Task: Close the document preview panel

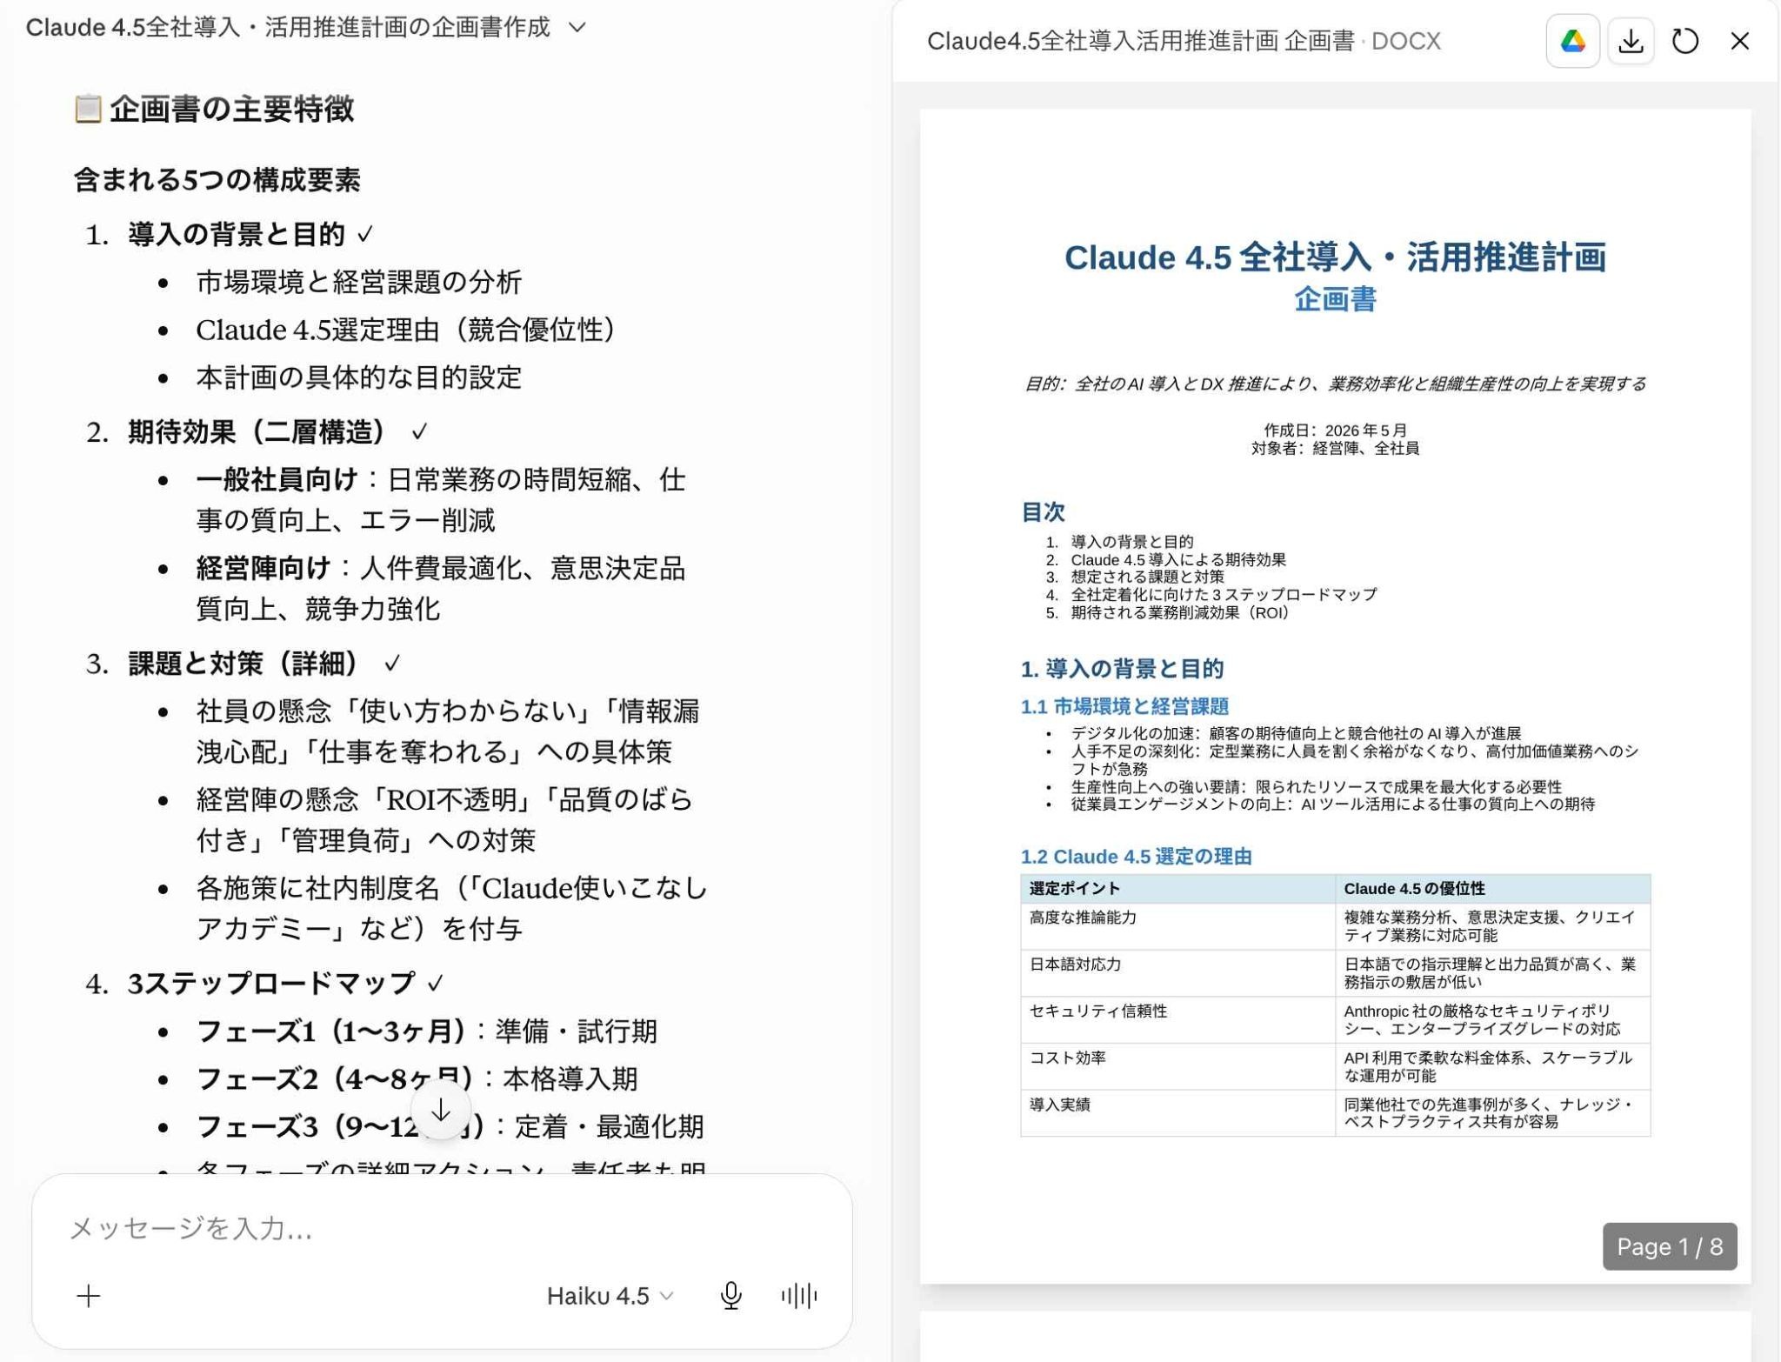Action: (1739, 41)
